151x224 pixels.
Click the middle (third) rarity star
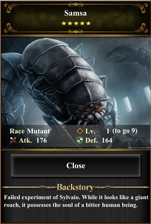tap(76, 23)
